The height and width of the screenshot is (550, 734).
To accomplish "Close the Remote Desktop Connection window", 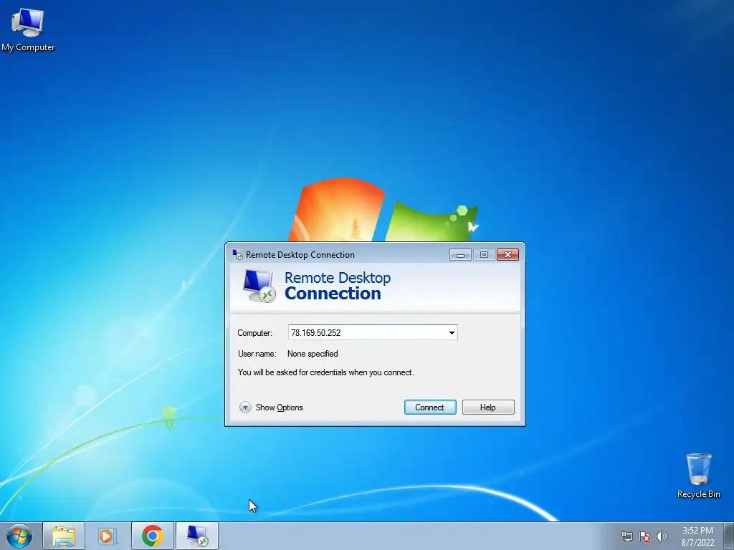I will [x=507, y=254].
